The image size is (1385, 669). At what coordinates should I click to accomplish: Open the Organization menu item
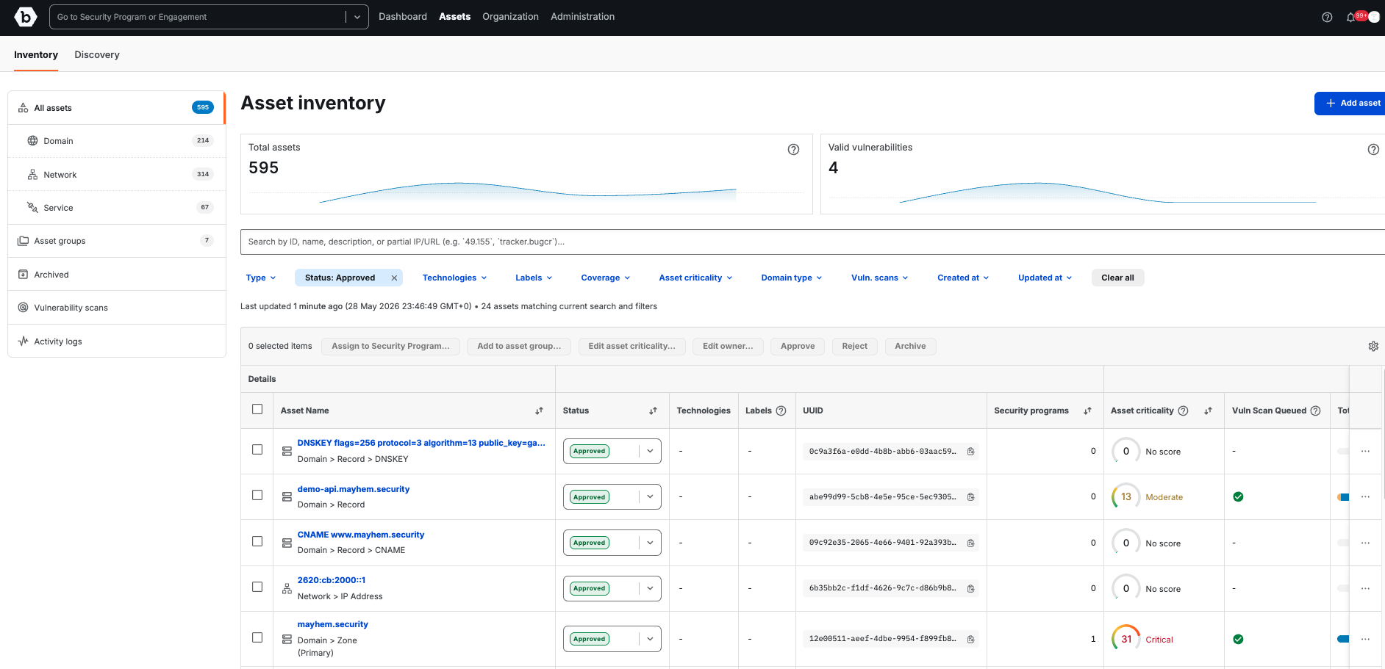(510, 16)
